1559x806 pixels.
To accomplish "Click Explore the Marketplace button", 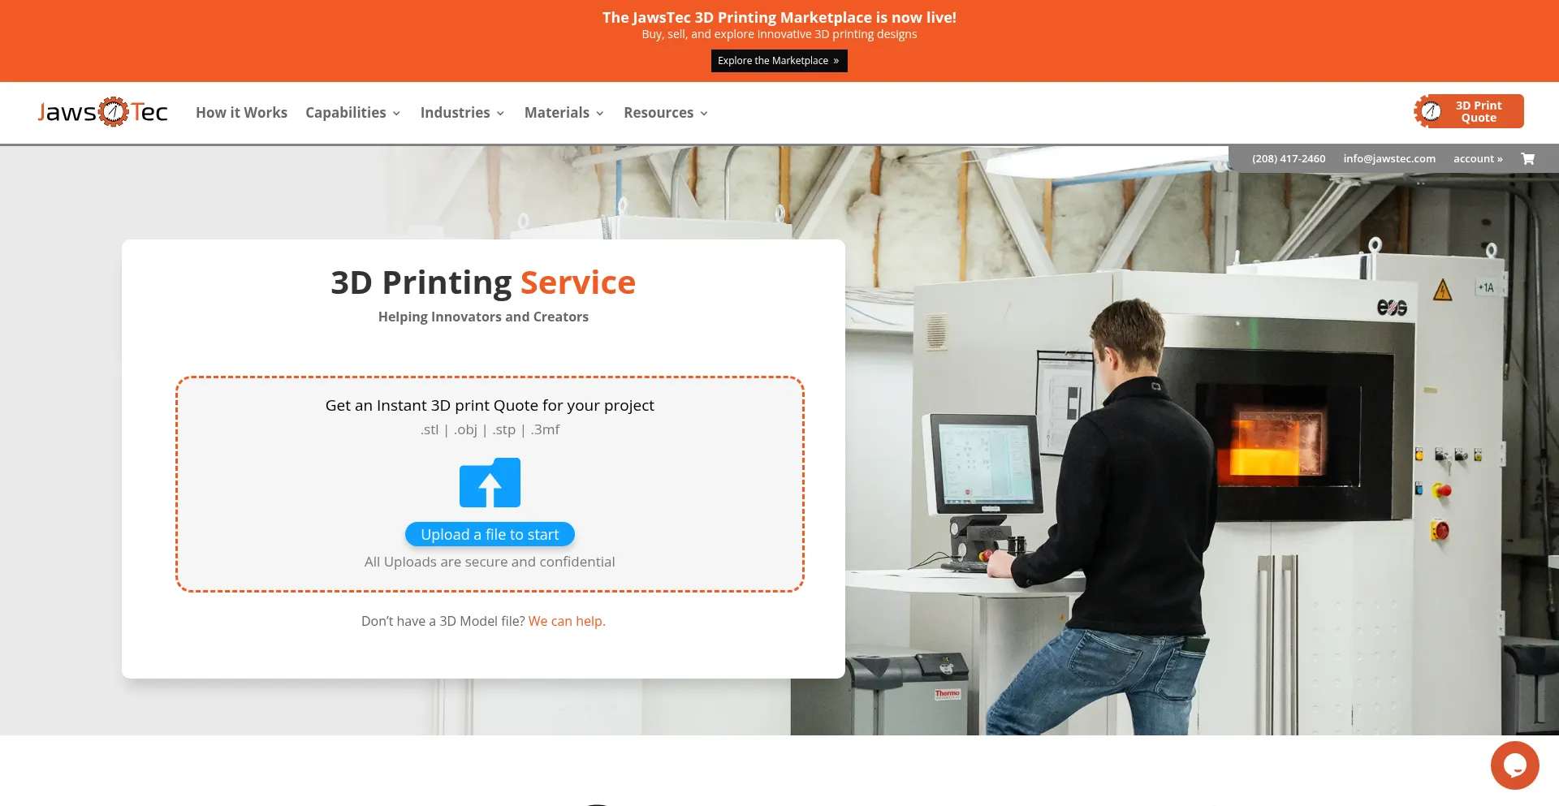I will pyautogui.click(x=779, y=61).
